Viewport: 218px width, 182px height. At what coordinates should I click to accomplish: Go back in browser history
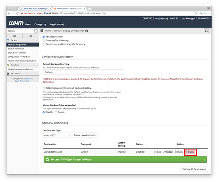click(9, 13)
